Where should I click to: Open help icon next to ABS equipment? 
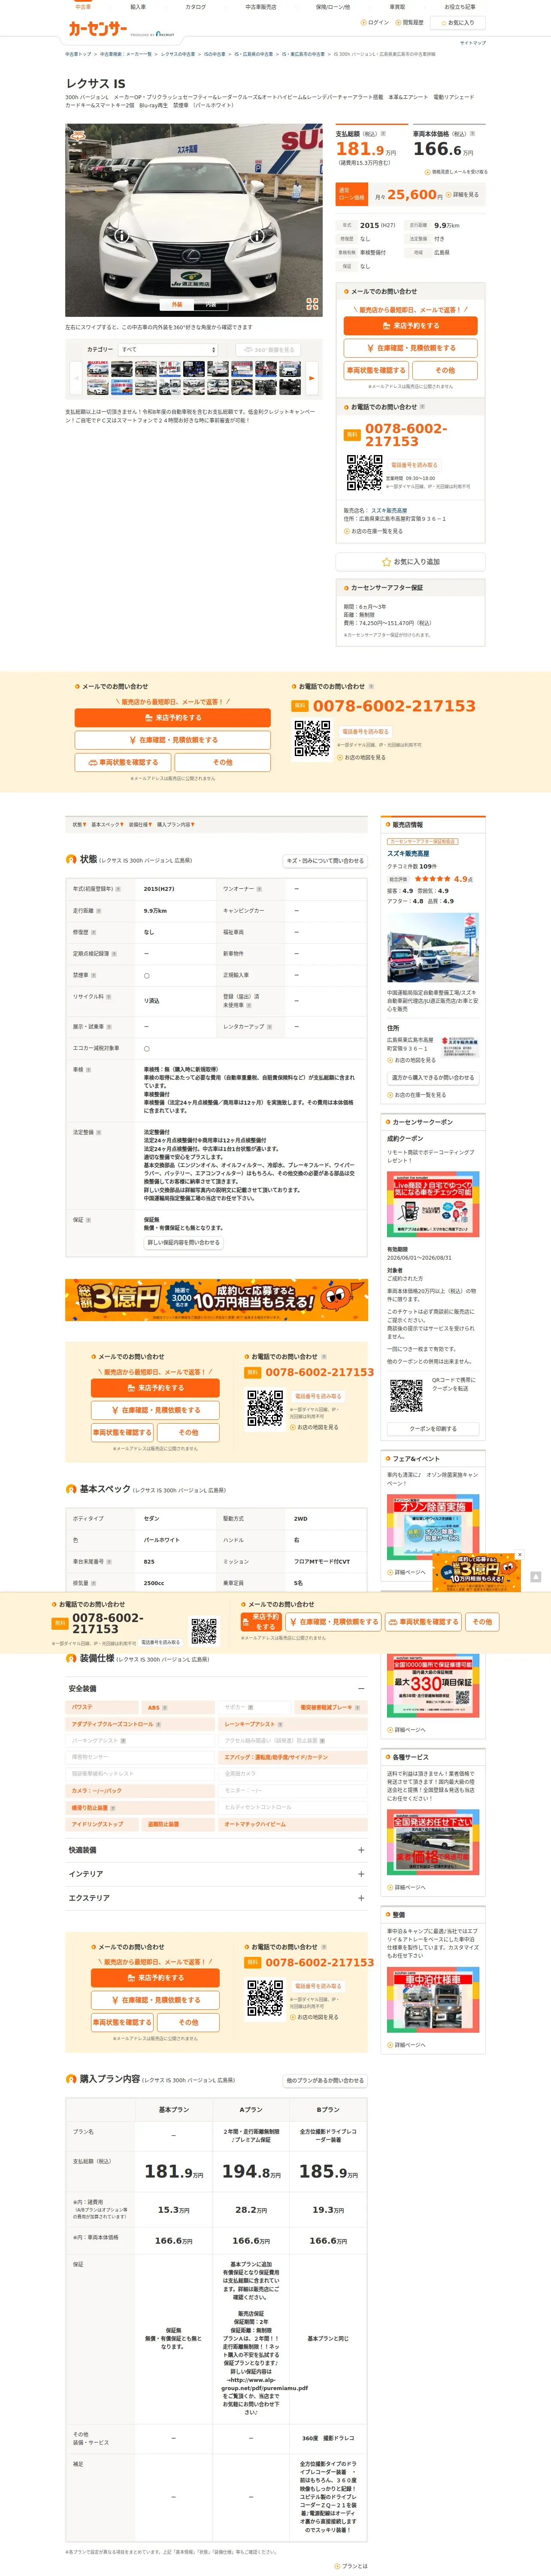click(x=165, y=1708)
